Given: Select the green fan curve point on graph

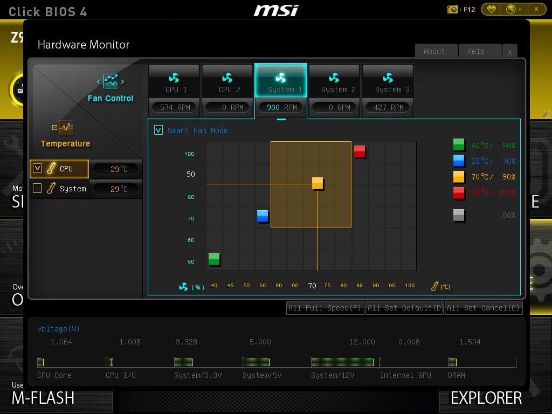Looking at the screenshot, I should (x=214, y=259).
